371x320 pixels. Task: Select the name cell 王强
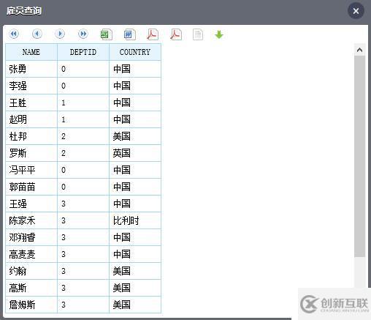coord(31,204)
